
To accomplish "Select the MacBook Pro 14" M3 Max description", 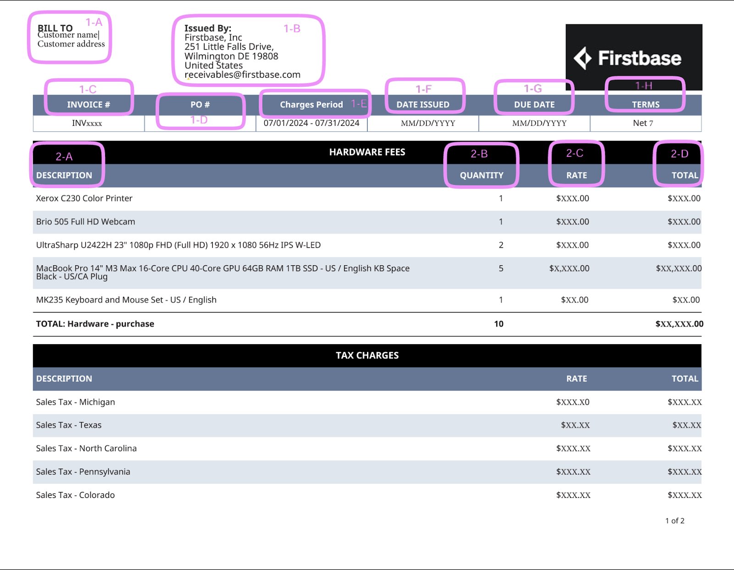I will (223, 272).
